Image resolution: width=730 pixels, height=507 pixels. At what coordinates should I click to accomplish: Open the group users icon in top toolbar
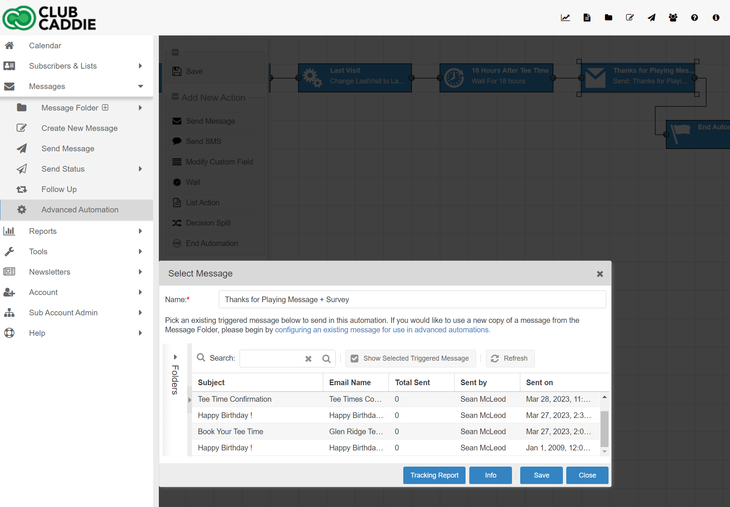point(673,18)
